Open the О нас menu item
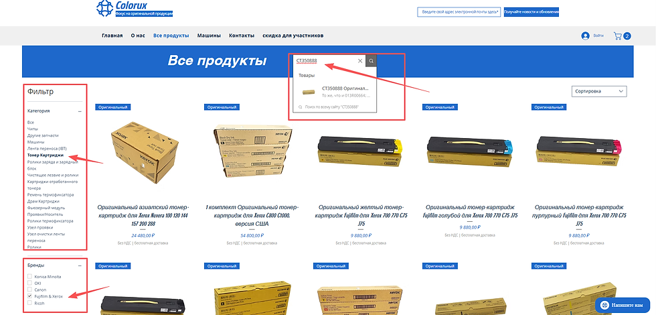 (138, 36)
